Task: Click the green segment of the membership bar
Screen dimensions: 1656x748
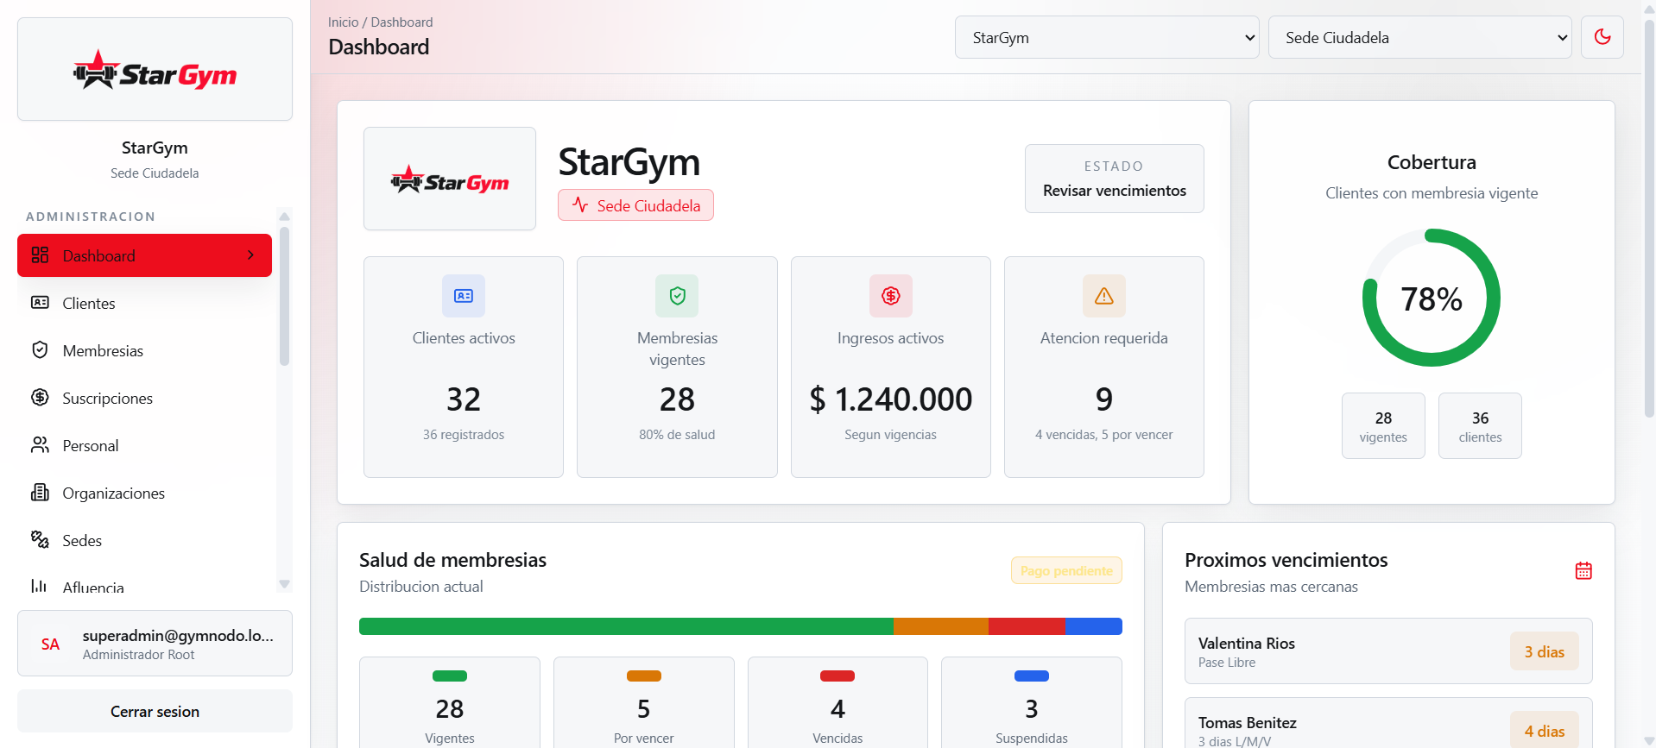Action: coord(626,626)
